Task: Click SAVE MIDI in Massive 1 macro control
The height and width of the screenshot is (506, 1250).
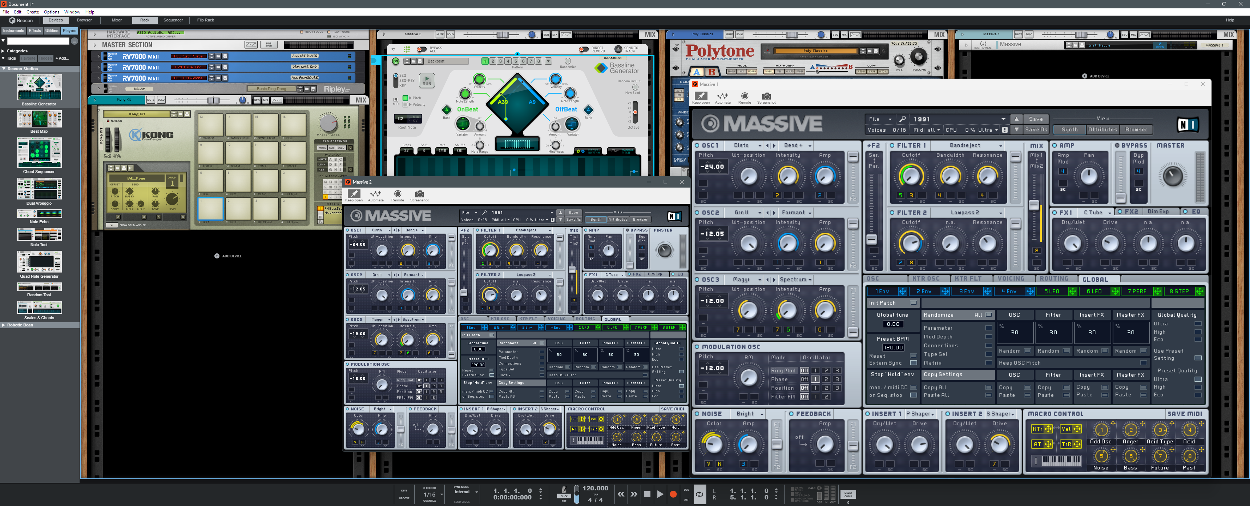Action: coord(1185,414)
